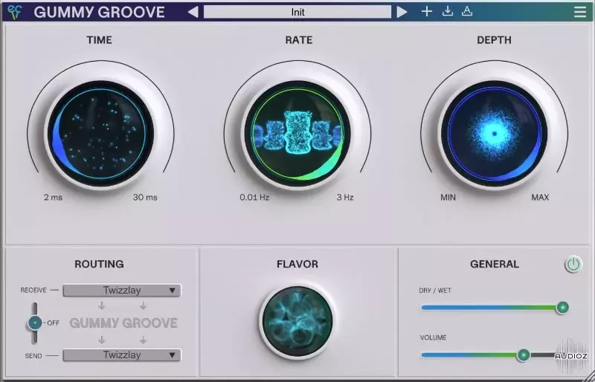Click the VOLUME label
The image size is (595, 382).
[x=433, y=337]
